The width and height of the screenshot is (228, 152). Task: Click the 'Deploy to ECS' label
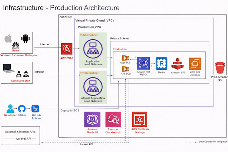tap(70, 110)
